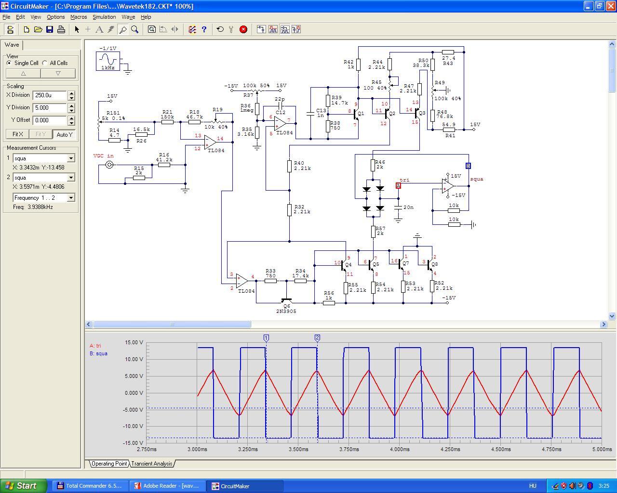
Task: Switch to the Operating Point tab
Action: 109,464
